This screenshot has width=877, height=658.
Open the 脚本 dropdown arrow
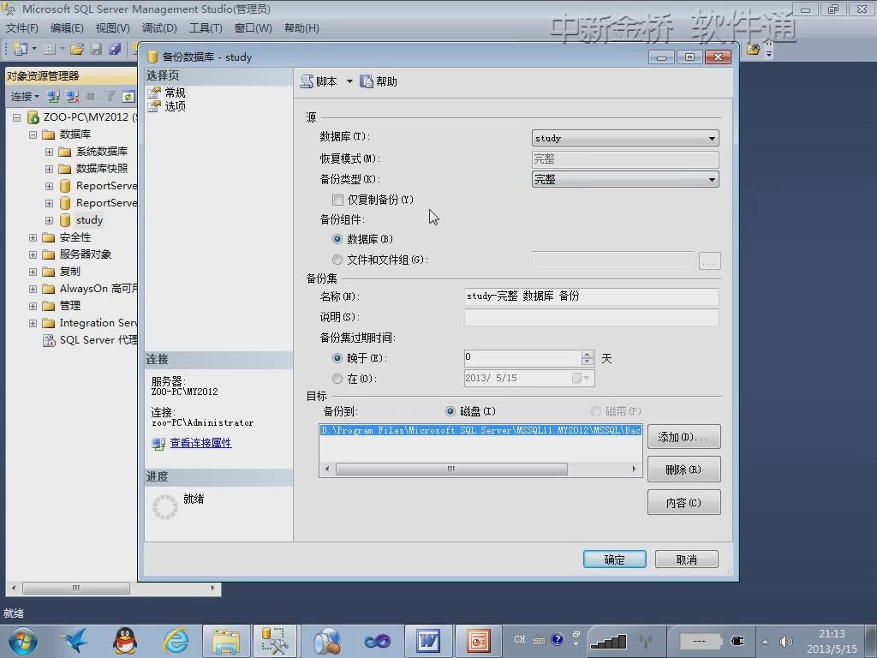coord(349,81)
